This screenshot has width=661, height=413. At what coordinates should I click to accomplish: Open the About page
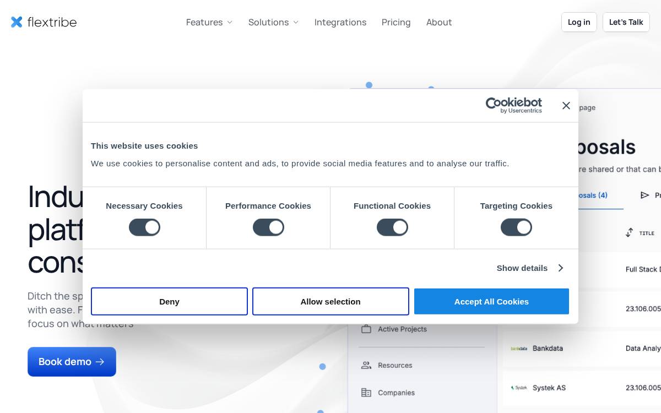pos(439,22)
